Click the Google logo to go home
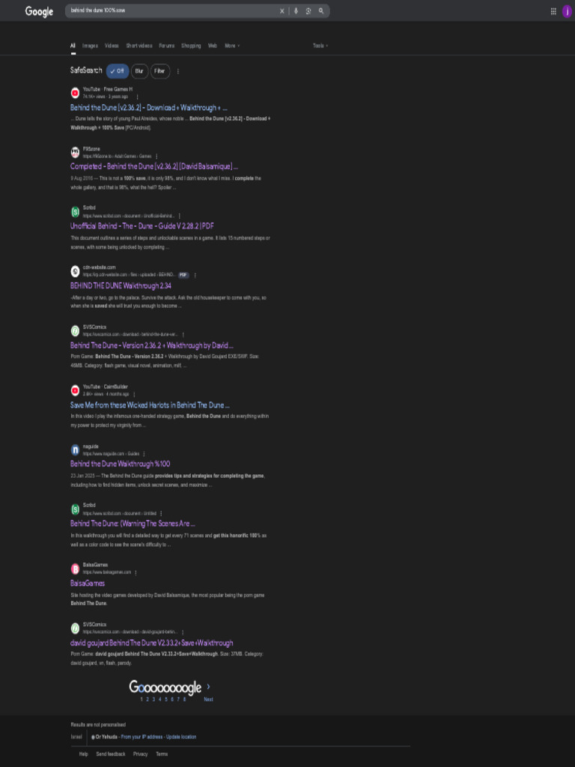575x767 pixels. click(39, 12)
